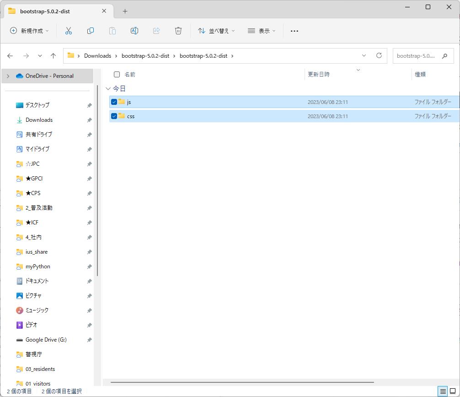Click the Copy icon in toolbar
The width and height of the screenshot is (460, 397).
coord(91,31)
